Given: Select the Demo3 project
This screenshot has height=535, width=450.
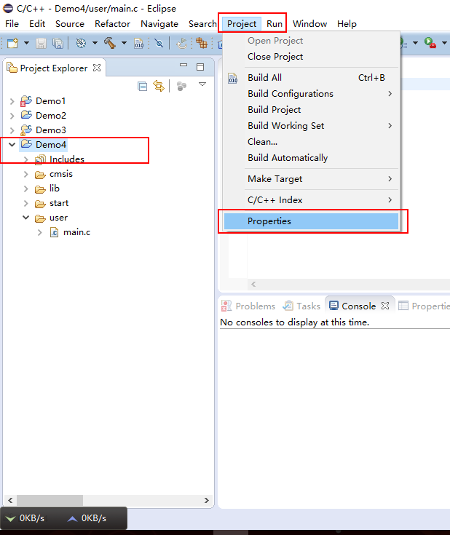Looking at the screenshot, I should 51,130.
